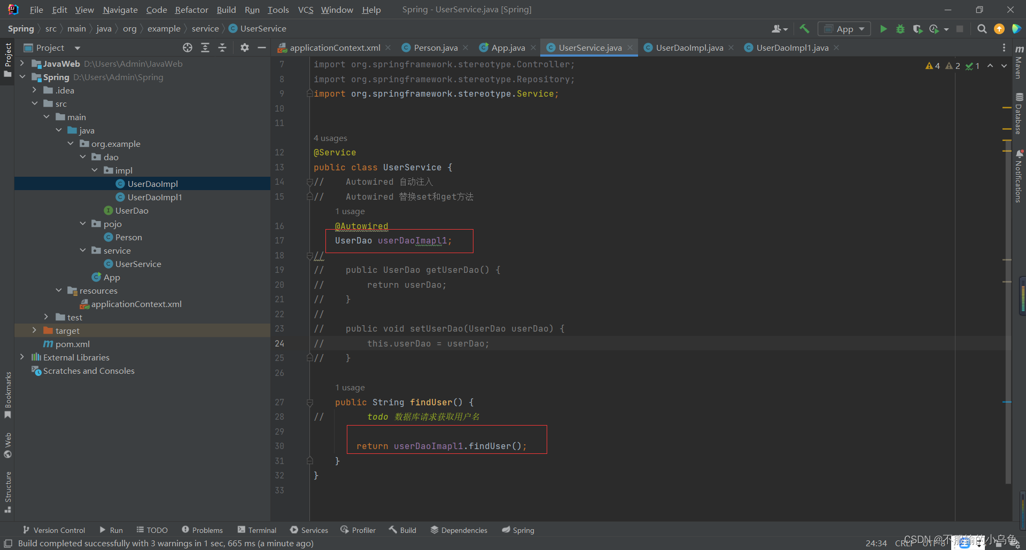Click the '4 usages' hint above UserService
Screen dimensions: 1026x550
point(330,138)
